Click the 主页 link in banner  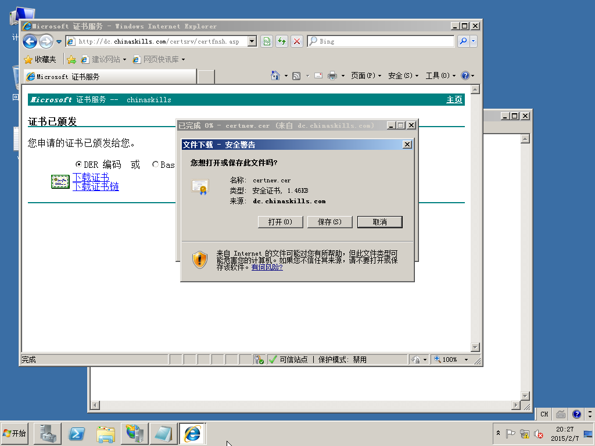(454, 100)
